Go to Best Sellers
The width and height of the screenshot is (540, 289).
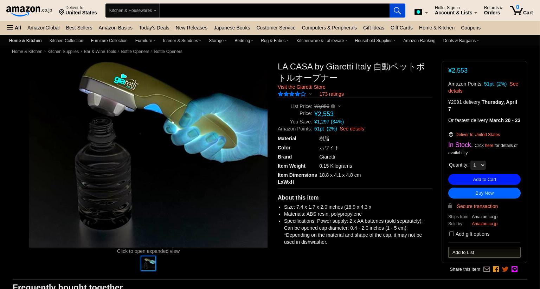click(x=79, y=28)
